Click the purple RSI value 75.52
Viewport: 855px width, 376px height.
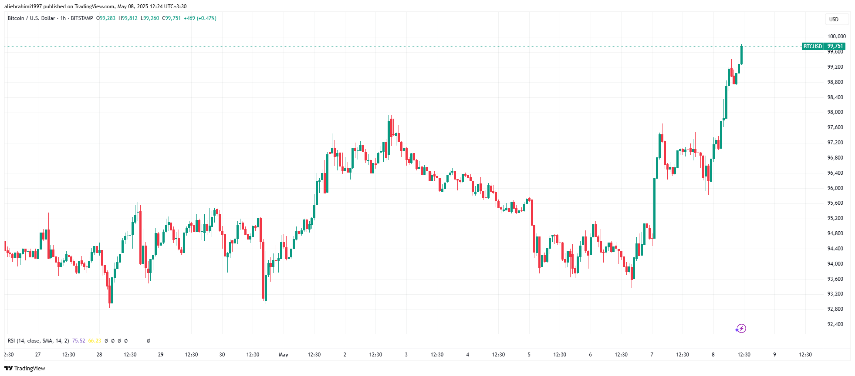pos(78,341)
